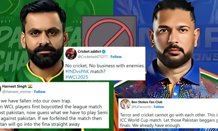Follow the @Harneet_memer account
The image size is (218, 131).
[40, 92]
